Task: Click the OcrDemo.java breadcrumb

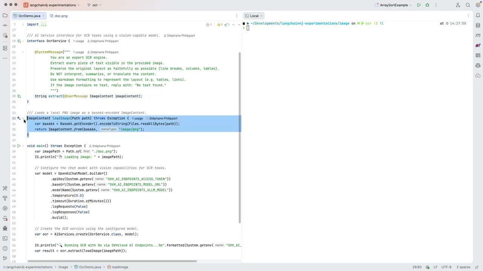Action: [88, 267]
